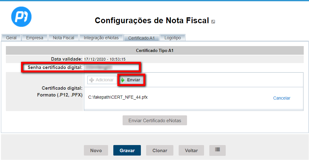Open the pop-out icon beside the page title
The height and width of the screenshot is (167, 309).
pyautogui.click(x=213, y=22)
